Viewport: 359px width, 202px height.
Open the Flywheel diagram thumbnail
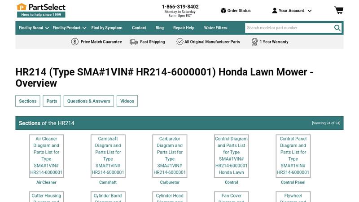click(293, 197)
